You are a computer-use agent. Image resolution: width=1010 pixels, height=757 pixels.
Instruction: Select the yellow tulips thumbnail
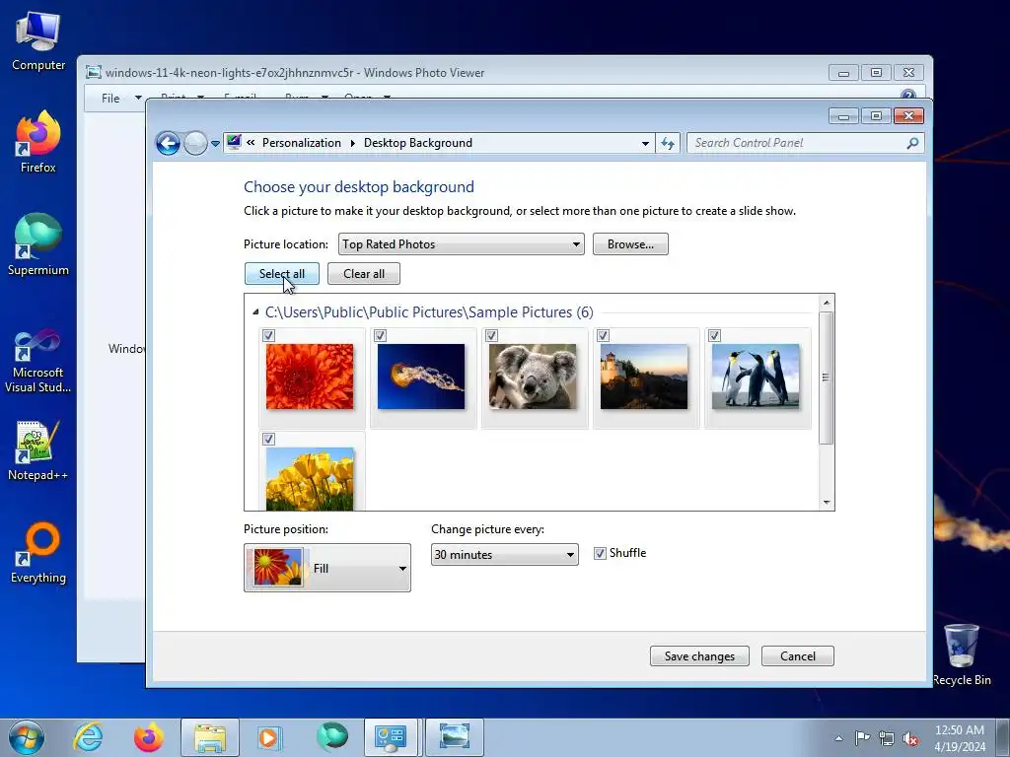click(310, 479)
